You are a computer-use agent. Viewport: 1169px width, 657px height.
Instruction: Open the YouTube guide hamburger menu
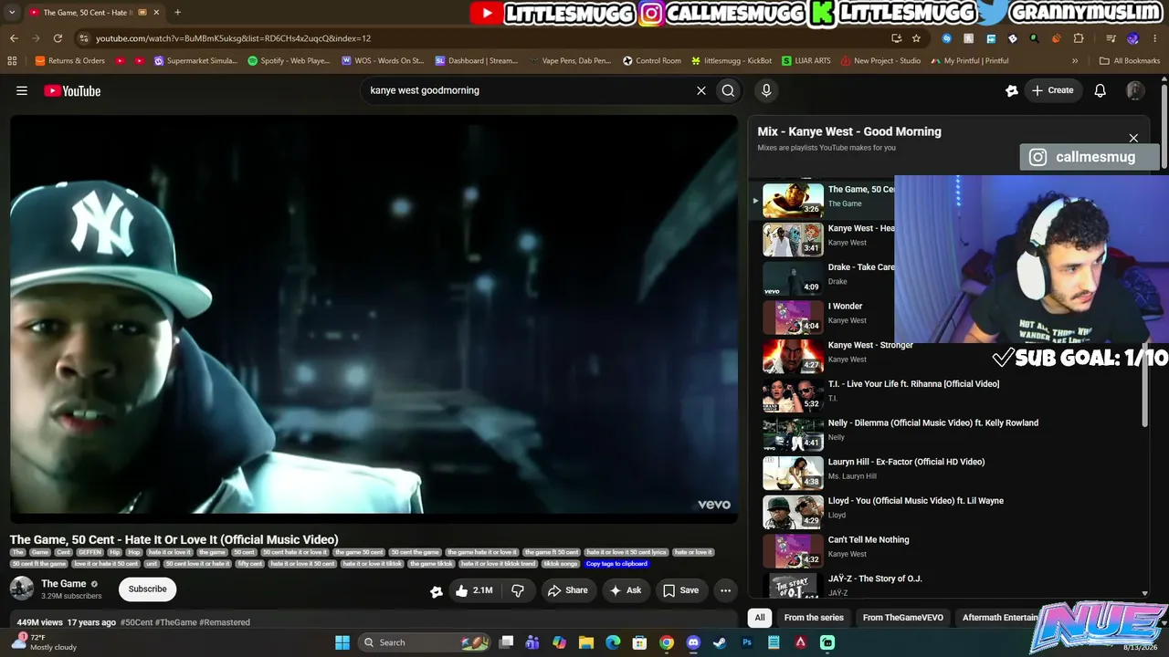click(22, 90)
